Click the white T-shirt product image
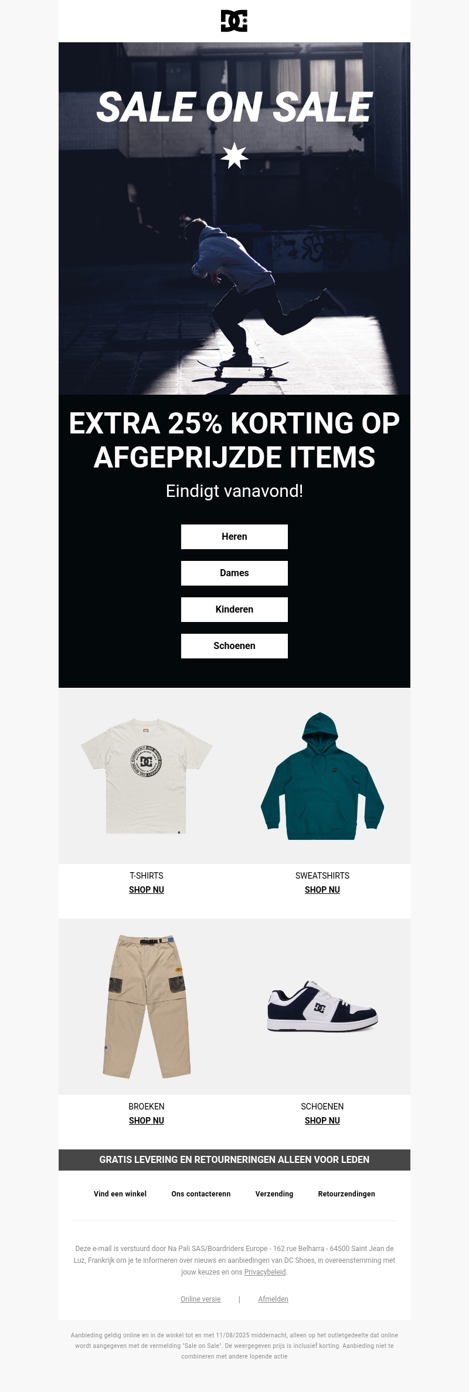 coord(147,775)
